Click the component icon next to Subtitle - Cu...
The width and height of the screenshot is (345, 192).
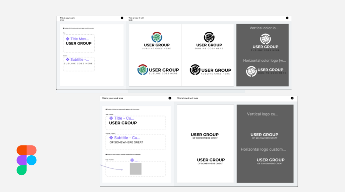click(x=111, y=138)
